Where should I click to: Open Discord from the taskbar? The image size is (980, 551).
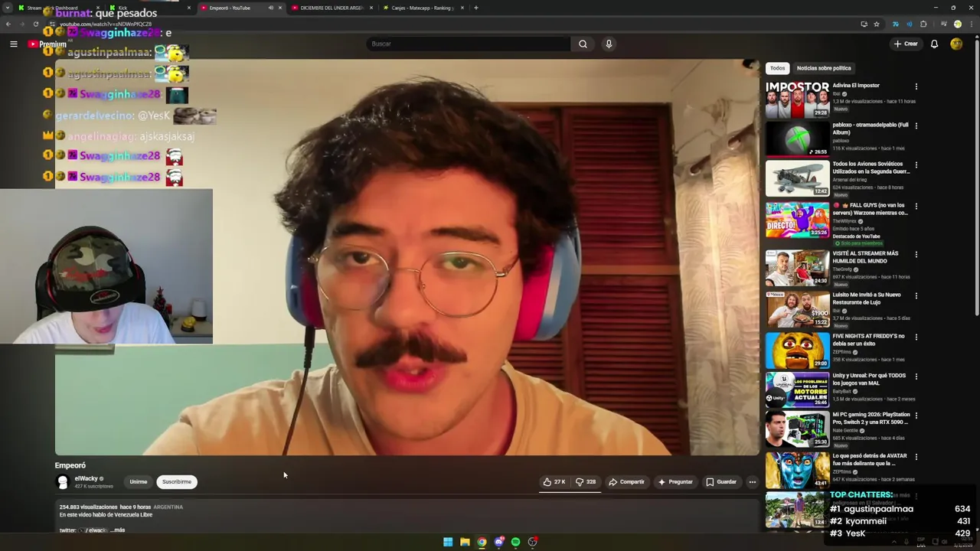(x=498, y=542)
